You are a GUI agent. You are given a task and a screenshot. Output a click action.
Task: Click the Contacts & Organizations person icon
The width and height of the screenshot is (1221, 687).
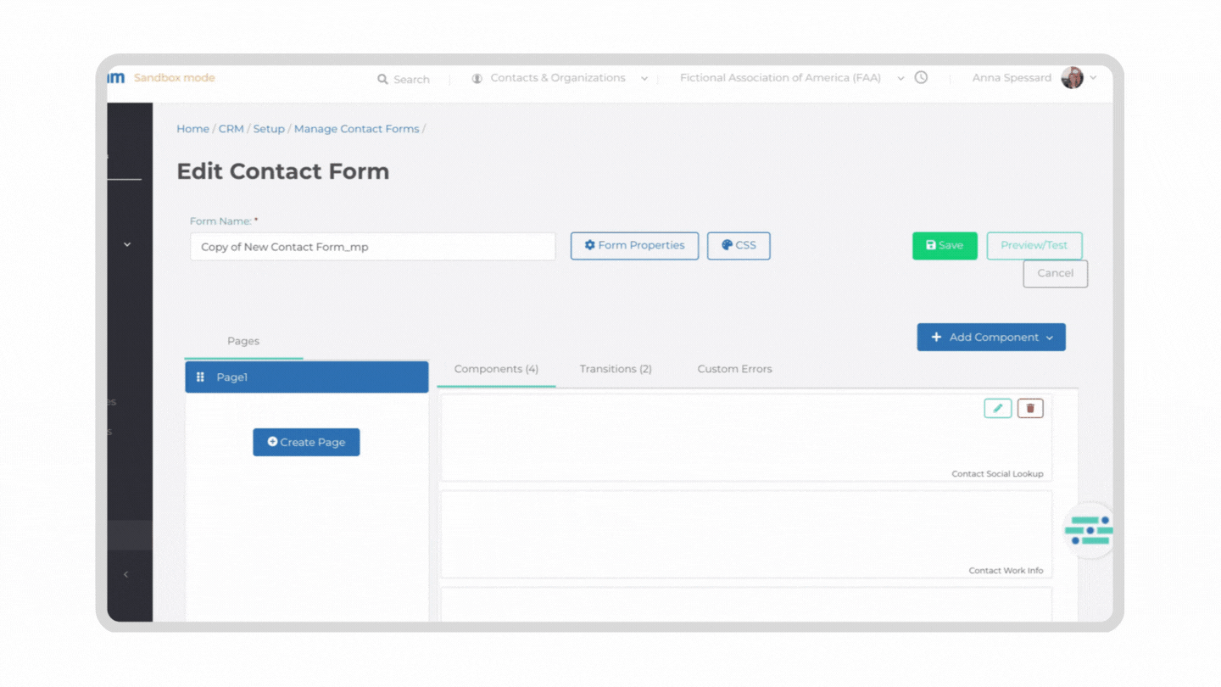477,78
